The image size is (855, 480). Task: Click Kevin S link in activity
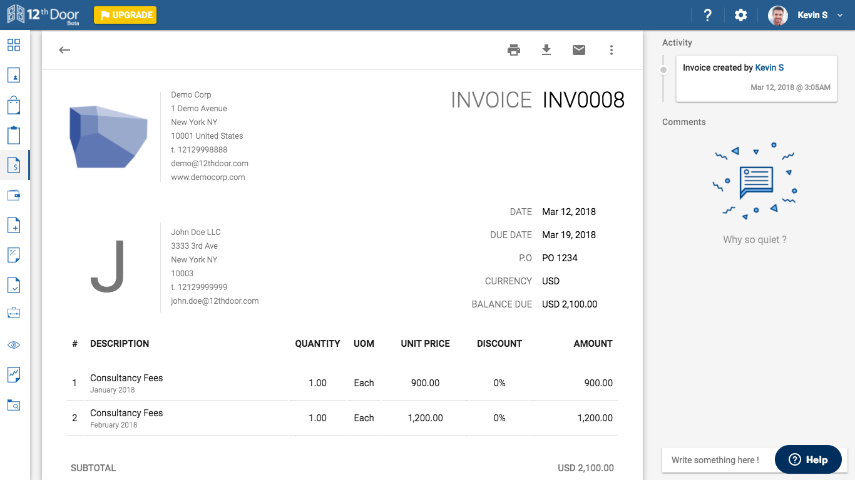[769, 67]
